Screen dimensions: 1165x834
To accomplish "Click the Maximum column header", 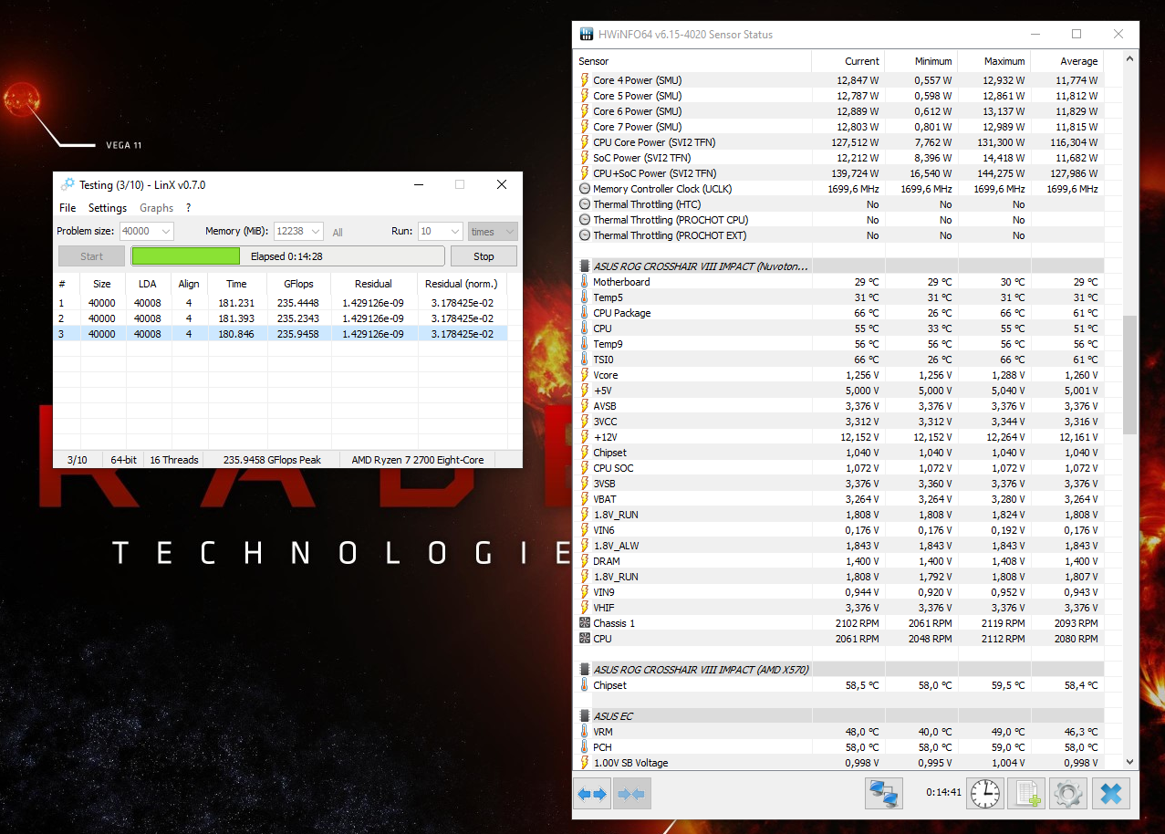I will tap(993, 61).
